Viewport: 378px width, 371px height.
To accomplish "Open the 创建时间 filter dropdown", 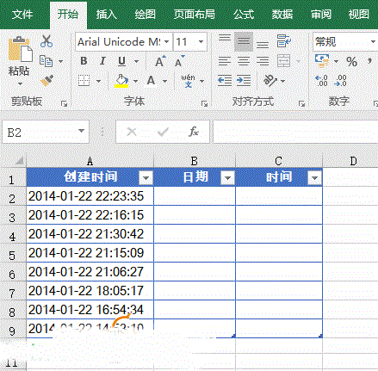I will (146, 178).
